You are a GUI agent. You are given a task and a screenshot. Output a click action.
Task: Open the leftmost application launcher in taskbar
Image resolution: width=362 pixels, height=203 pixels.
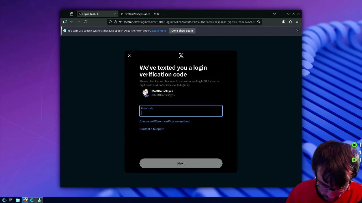point(4,200)
